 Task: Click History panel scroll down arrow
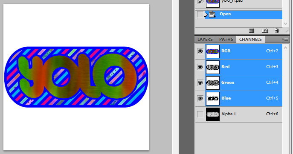point(285,24)
